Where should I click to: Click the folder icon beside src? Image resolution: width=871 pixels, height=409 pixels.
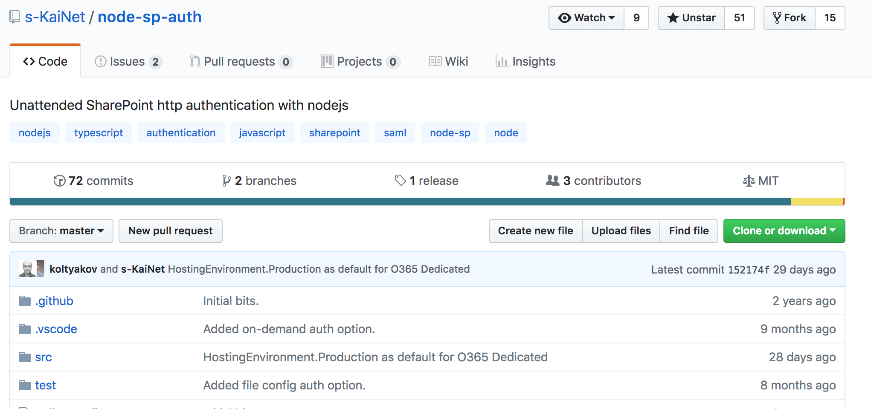pyautogui.click(x=25, y=357)
